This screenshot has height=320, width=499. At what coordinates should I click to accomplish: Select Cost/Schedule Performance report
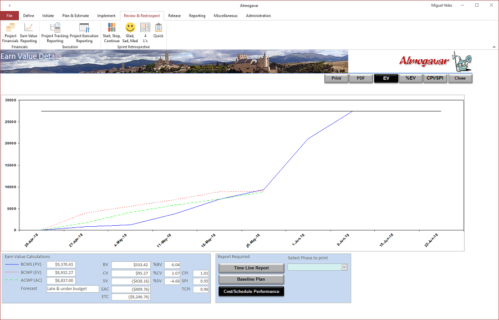click(x=251, y=291)
